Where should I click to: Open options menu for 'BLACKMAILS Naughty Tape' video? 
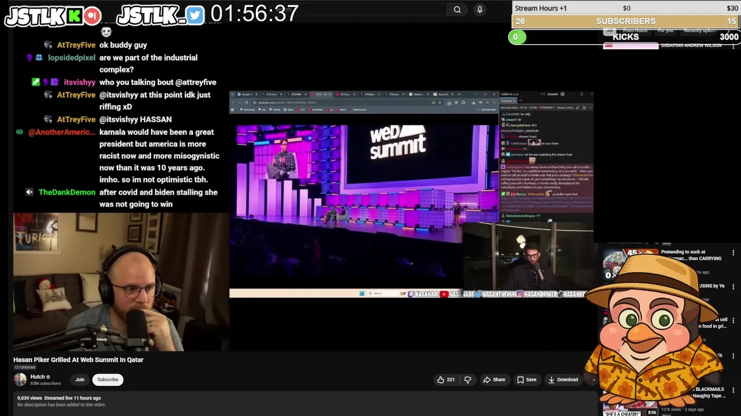[x=733, y=390]
